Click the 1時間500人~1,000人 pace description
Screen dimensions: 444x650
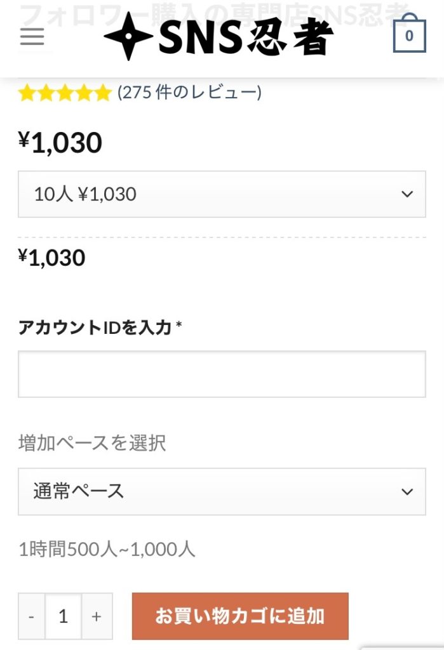pos(107,549)
